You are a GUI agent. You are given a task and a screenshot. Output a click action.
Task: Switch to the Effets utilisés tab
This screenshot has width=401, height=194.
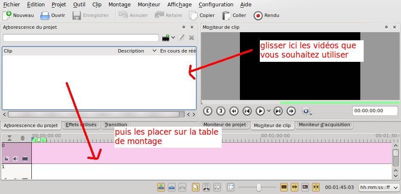pyautogui.click(x=81, y=125)
